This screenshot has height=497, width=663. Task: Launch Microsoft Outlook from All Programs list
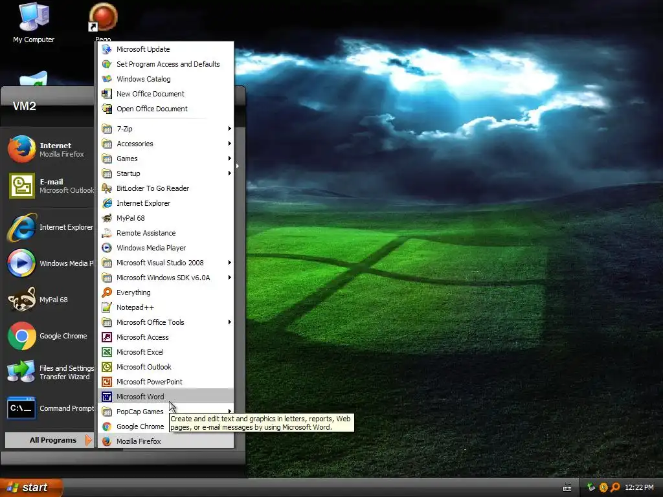tap(166, 367)
